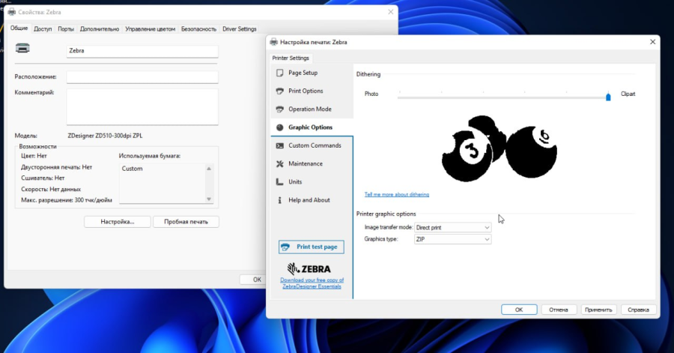Screen dimensions: 674x353
Task: Click the Справка button
Action: click(x=638, y=310)
